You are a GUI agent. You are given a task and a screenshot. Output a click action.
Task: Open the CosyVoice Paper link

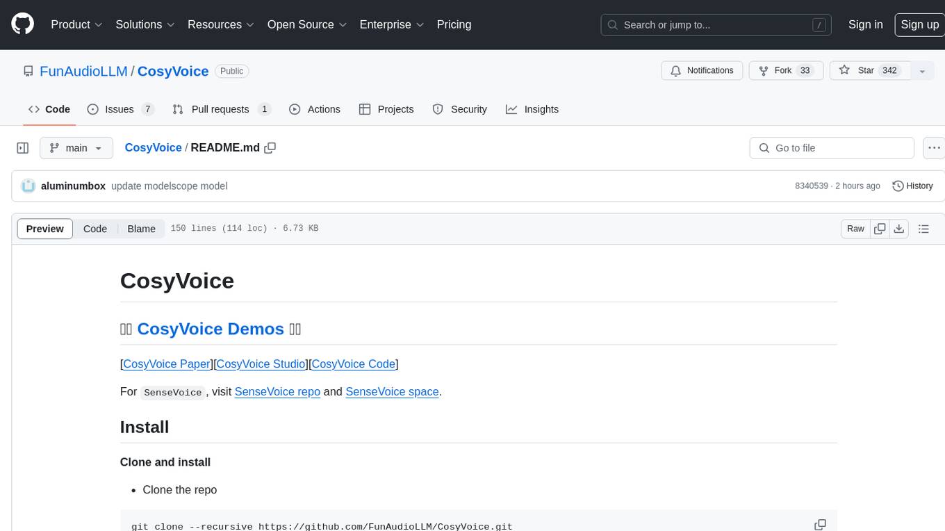[167, 363]
